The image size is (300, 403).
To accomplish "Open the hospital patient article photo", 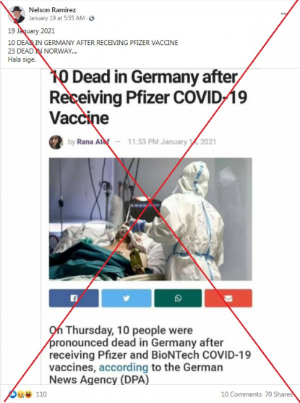I will click(x=150, y=219).
